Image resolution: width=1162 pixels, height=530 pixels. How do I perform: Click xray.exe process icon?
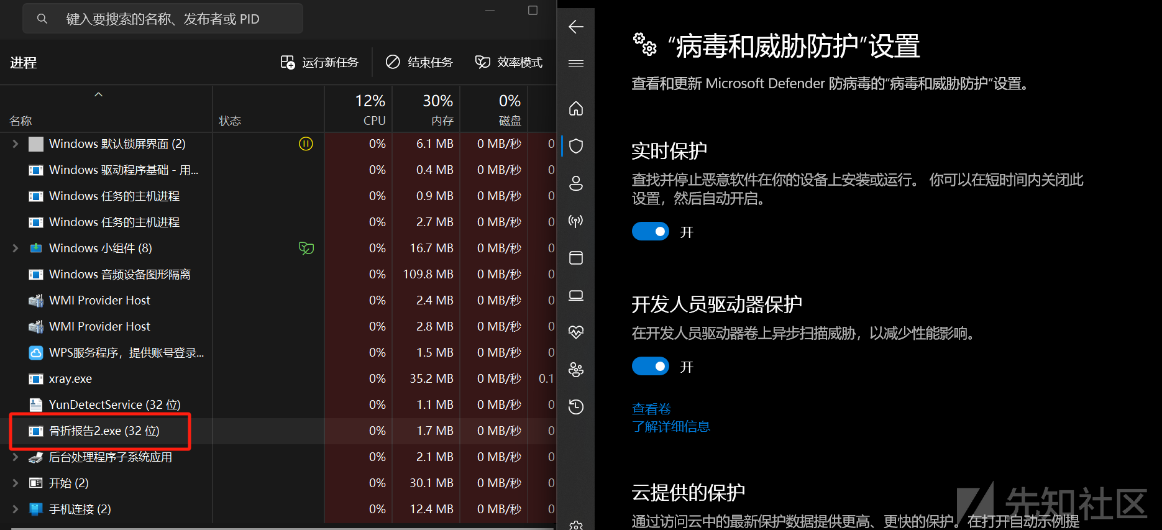point(36,378)
